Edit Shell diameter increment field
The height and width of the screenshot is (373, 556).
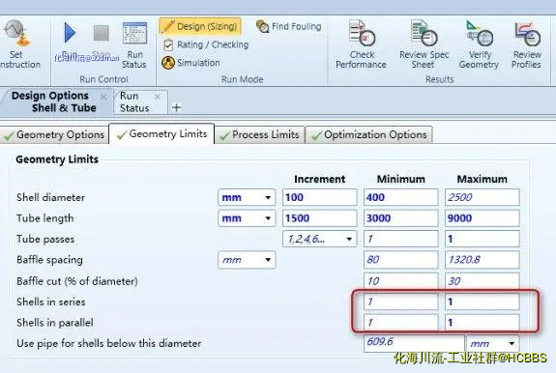pos(319,197)
